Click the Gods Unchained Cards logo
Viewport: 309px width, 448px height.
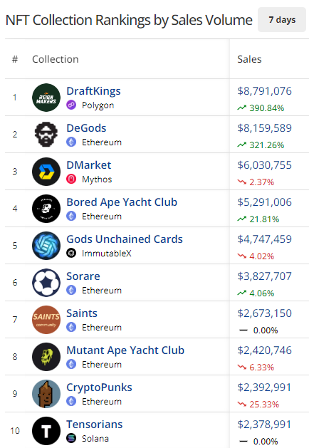tap(46, 246)
